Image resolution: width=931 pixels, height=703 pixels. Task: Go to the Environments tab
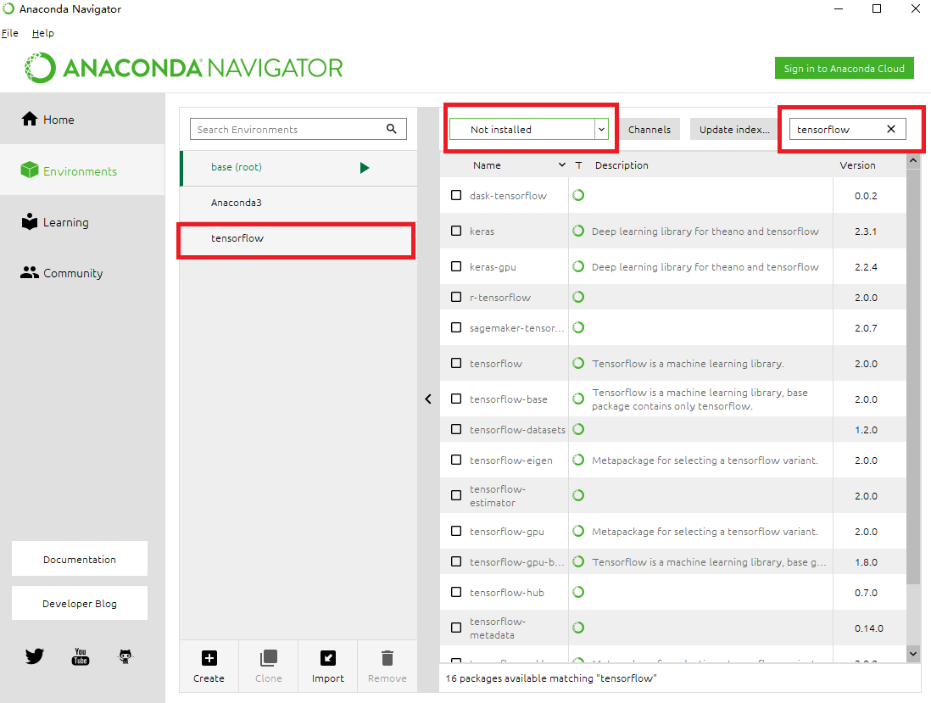[x=82, y=170]
